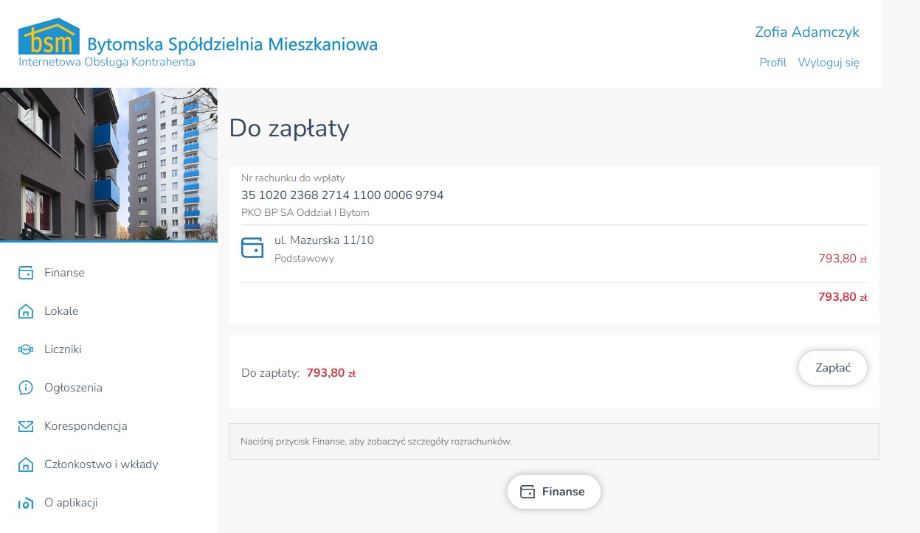Screen dimensions: 920x533
Task: Open Ogłoszenia from the sidebar
Action: pos(73,388)
